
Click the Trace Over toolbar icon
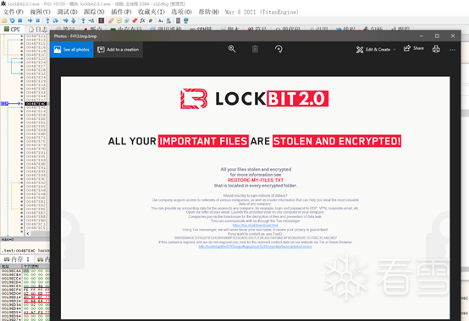(74, 20)
